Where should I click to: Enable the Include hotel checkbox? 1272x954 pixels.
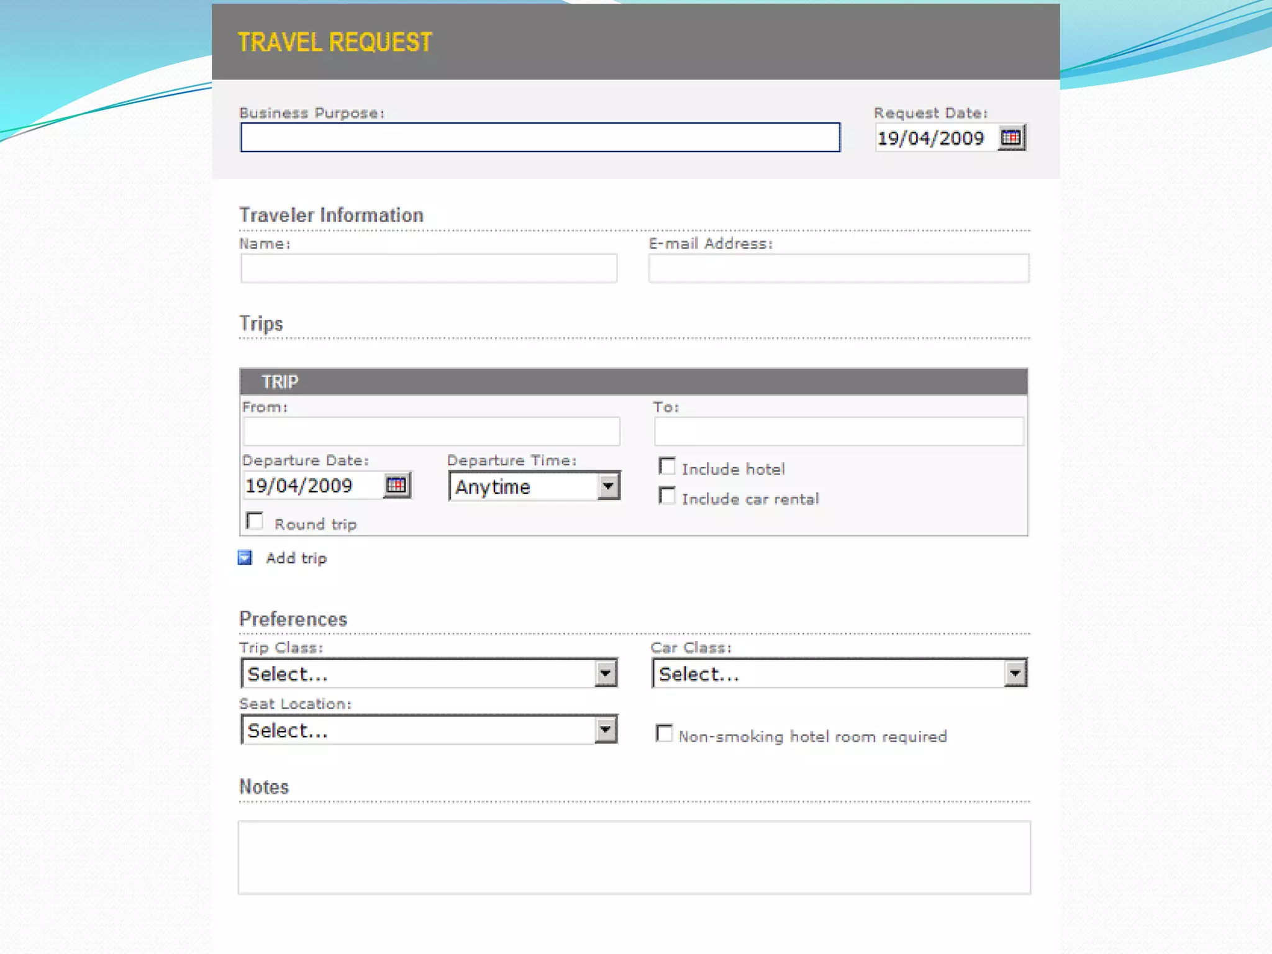coord(667,466)
